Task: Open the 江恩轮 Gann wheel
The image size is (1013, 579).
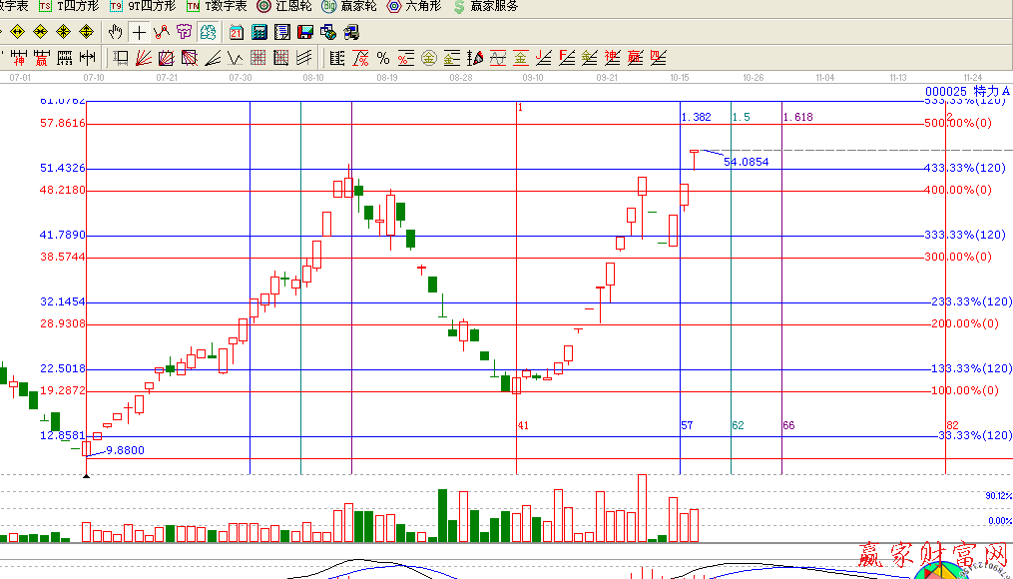Action: coord(283,6)
